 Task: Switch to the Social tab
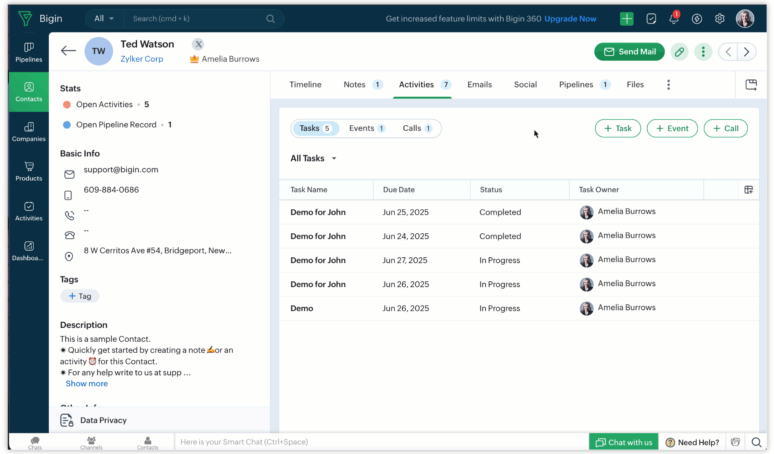click(x=525, y=84)
